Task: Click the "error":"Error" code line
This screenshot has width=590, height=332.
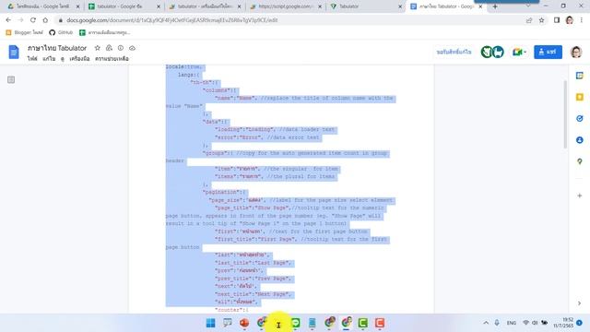Action: click(x=267, y=137)
